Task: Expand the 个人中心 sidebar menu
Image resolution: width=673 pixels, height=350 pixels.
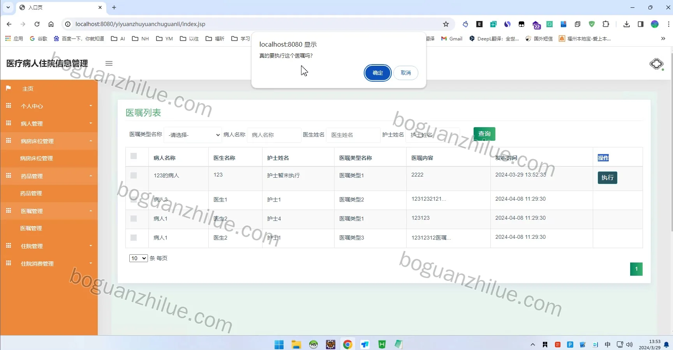Action: (49, 106)
